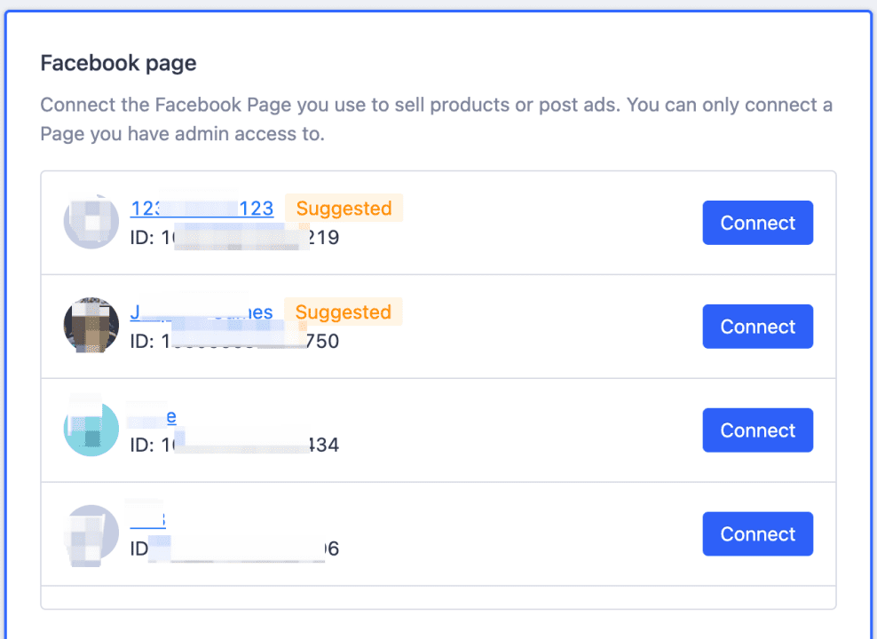Connect the page with ID ending 434

(757, 430)
